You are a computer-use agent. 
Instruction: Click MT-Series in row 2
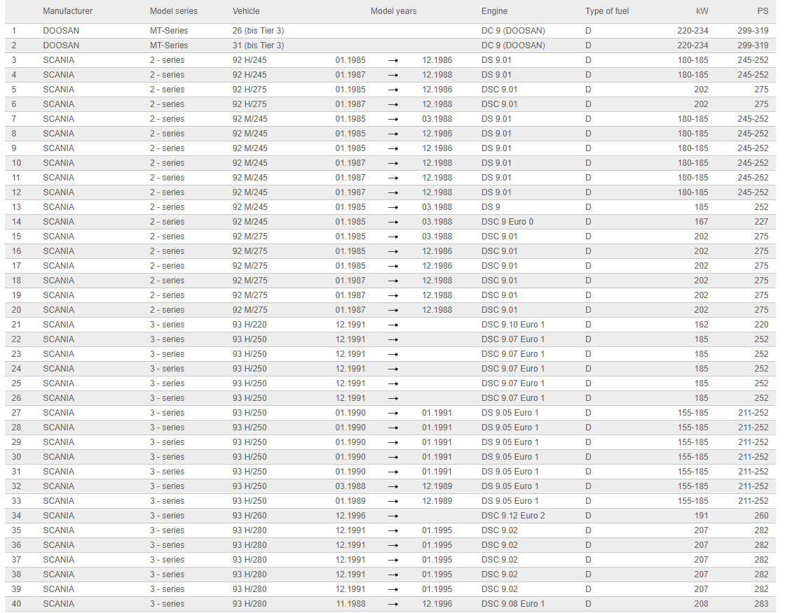tap(169, 45)
